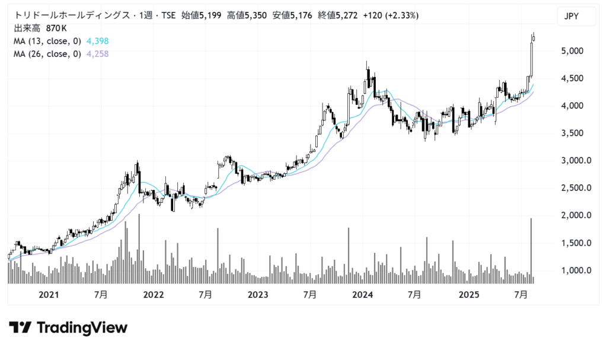
Task: Click the 終値5,272 close value
Action: point(337,15)
